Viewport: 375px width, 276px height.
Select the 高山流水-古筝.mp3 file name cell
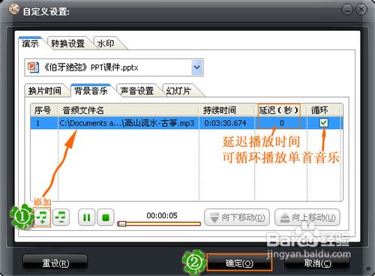[128, 123]
